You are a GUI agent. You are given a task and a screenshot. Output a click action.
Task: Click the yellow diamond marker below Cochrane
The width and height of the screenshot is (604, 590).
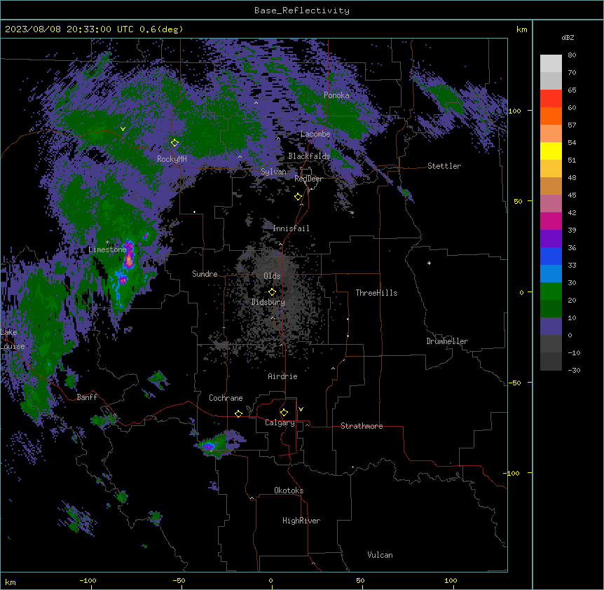point(238,413)
